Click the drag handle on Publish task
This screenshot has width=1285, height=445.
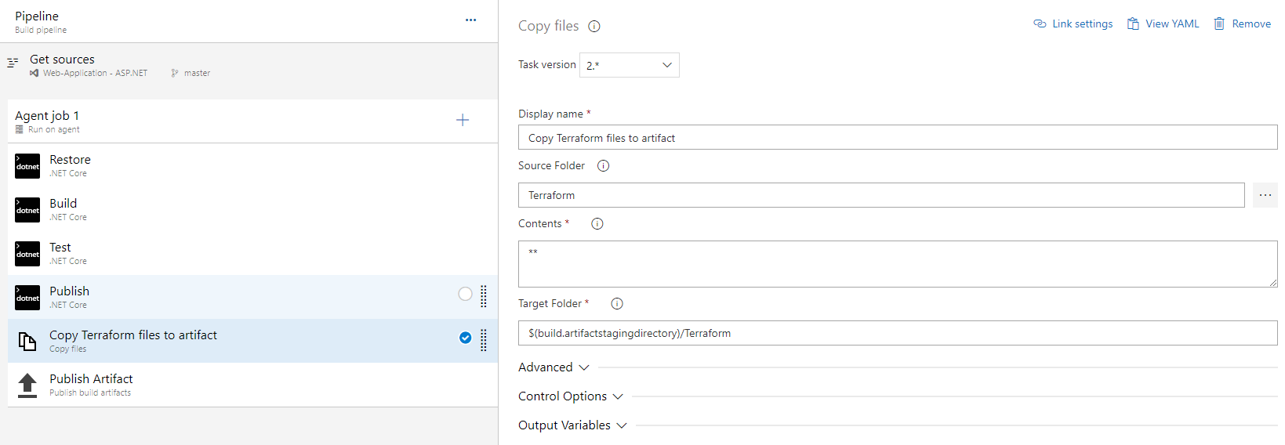pos(484,296)
